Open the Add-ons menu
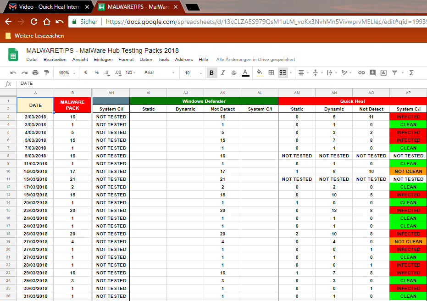This screenshot has width=427, height=301. click(x=184, y=60)
